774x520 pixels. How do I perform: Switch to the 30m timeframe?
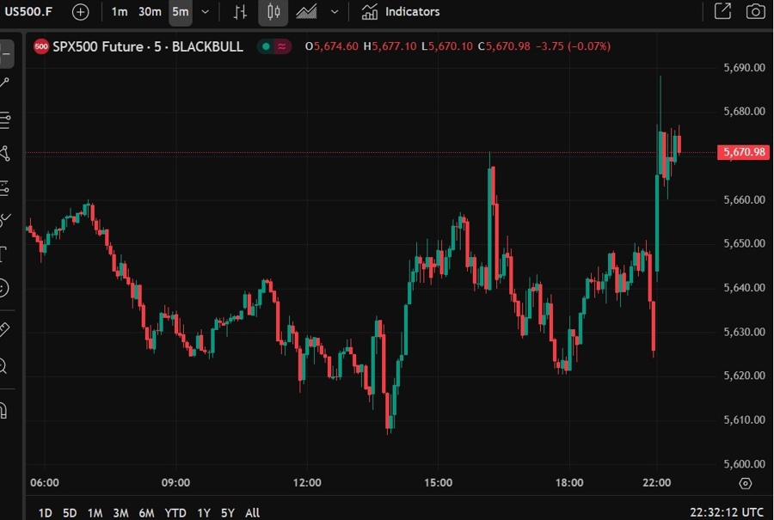pyautogui.click(x=150, y=12)
